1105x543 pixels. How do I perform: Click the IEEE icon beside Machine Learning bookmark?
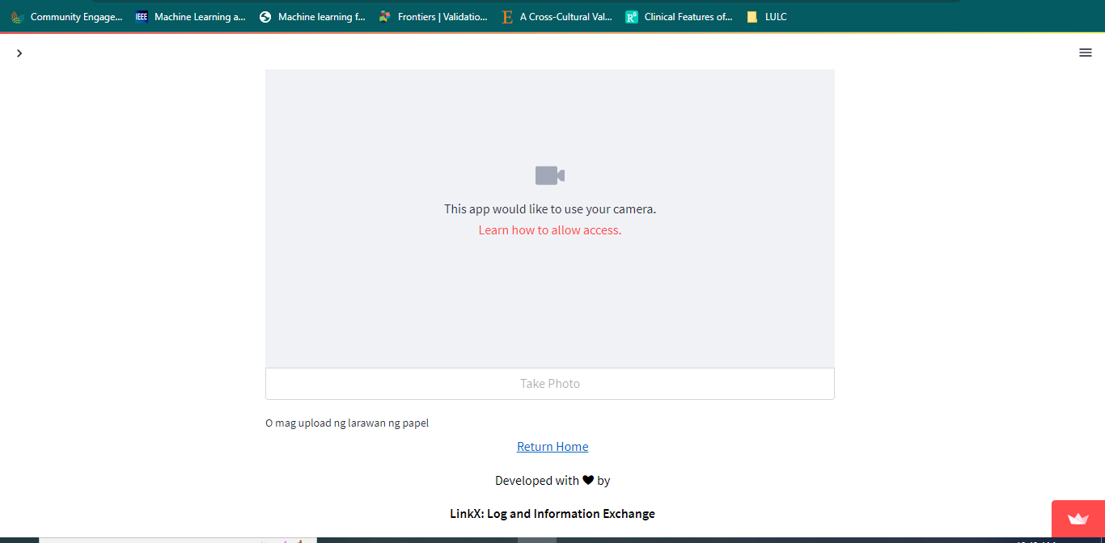point(140,16)
